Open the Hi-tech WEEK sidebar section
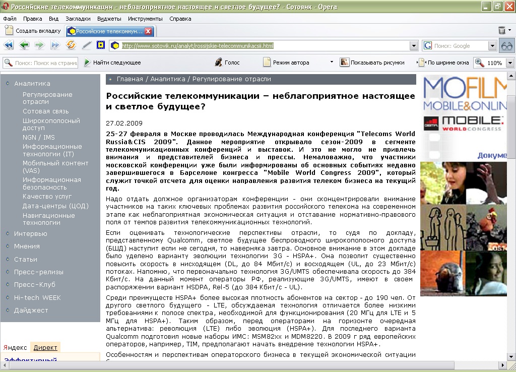Image resolution: width=516 pixels, height=372 pixels. click(37, 297)
